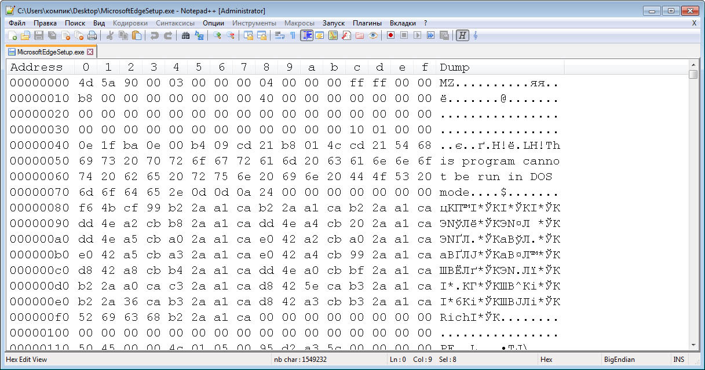
Task: Click the Address column header
Action: click(x=36, y=67)
